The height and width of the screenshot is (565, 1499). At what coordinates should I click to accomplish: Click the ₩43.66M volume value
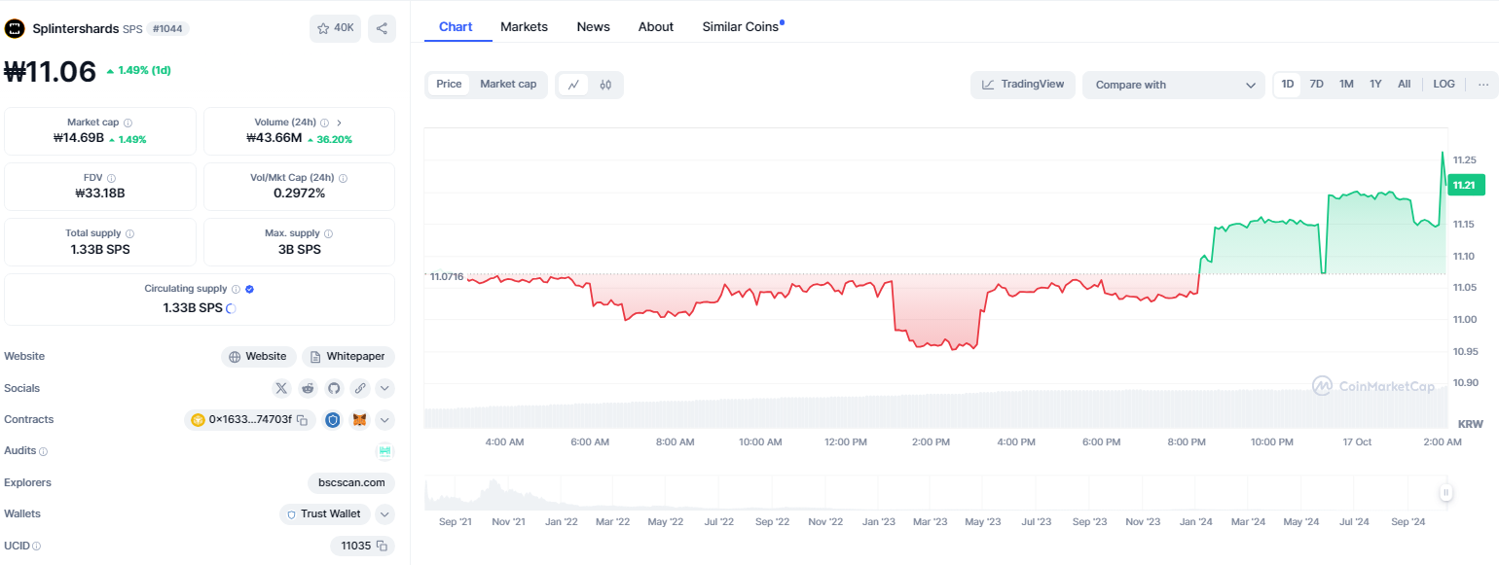point(274,138)
